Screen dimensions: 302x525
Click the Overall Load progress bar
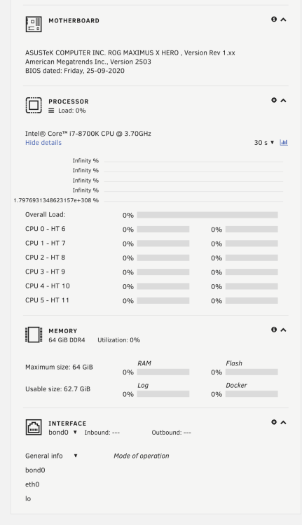tap(207, 215)
